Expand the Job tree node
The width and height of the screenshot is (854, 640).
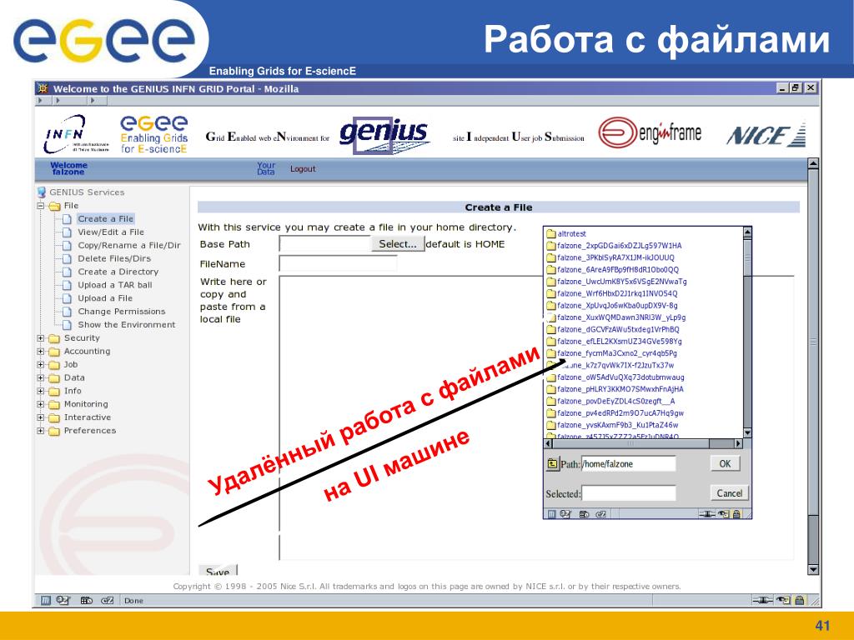coord(40,365)
